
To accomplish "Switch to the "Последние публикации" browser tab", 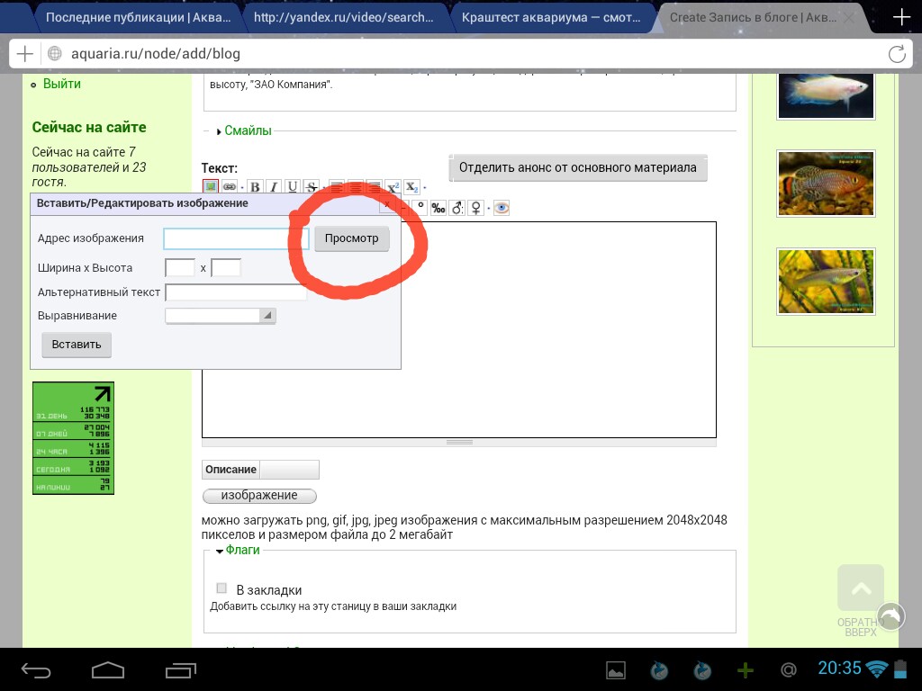I will tap(138, 18).
